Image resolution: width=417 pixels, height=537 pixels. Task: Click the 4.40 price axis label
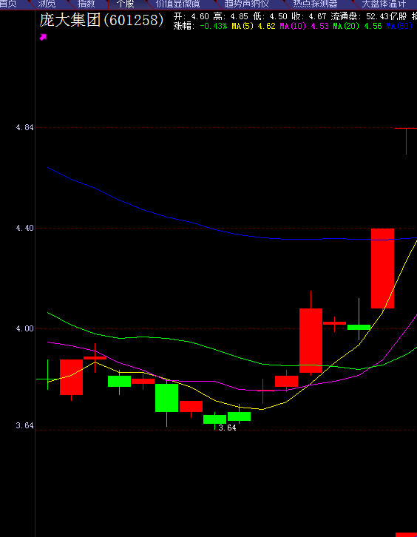pyautogui.click(x=24, y=228)
